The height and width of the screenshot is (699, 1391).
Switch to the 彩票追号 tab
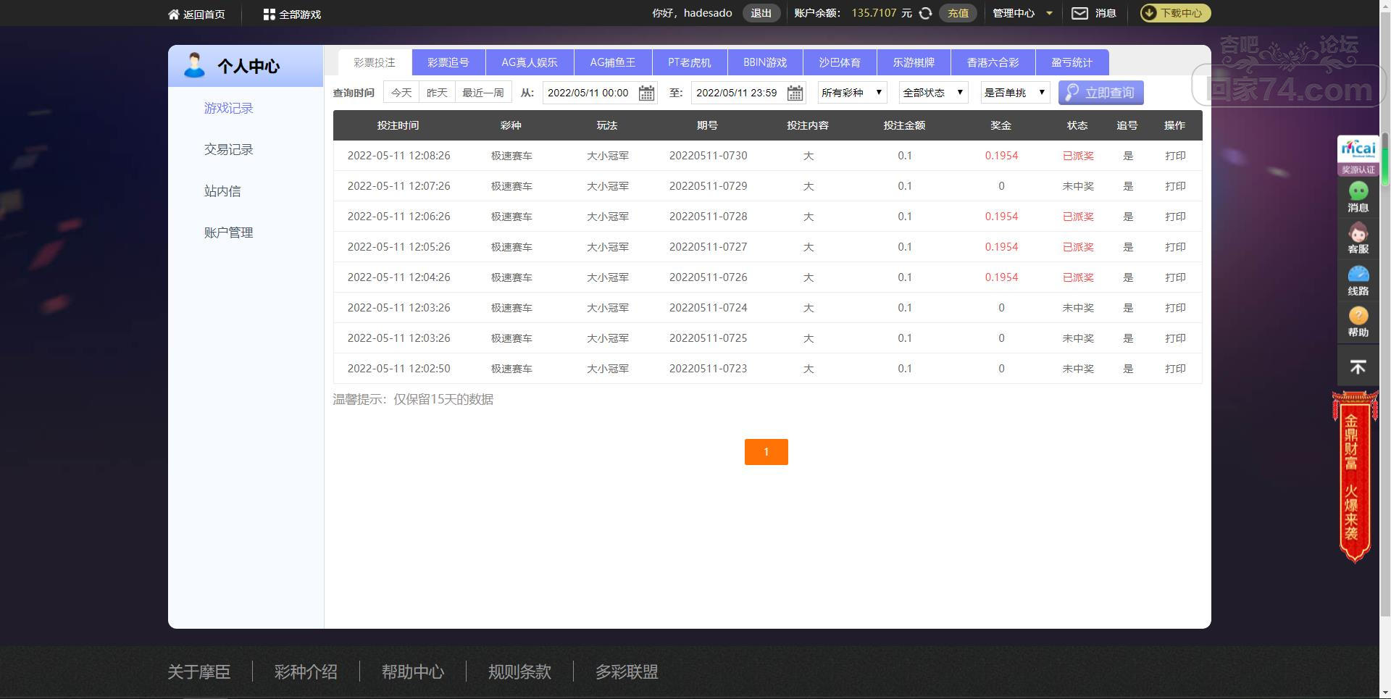(448, 62)
